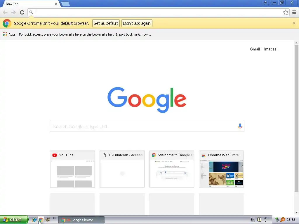This screenshot has width=299, height=224.
Task: Open the Google Chrome taskbar group dropdown
Action: pyautogui.click(x=103, y=220)
